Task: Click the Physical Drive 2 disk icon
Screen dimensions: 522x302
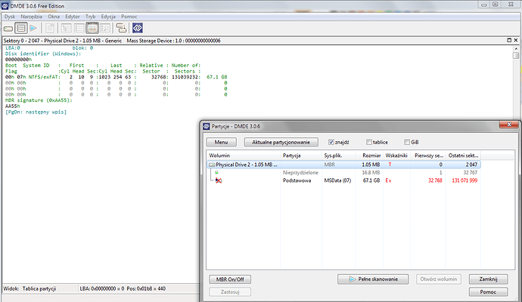Action: (212, 165)
